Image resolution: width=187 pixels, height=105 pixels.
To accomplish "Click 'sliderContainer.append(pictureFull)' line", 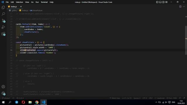I will pos(39,50).
